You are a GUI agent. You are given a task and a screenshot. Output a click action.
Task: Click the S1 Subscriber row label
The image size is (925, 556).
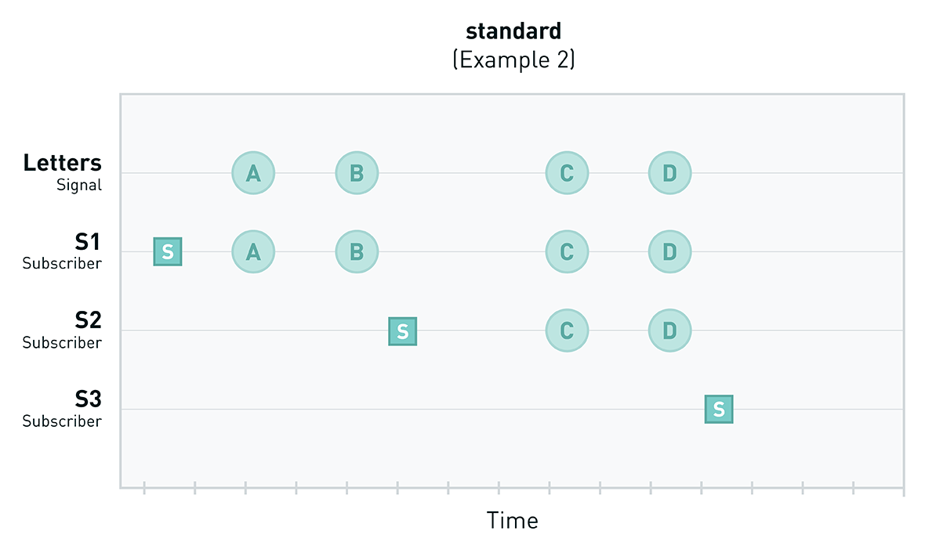tap(63, 251)
